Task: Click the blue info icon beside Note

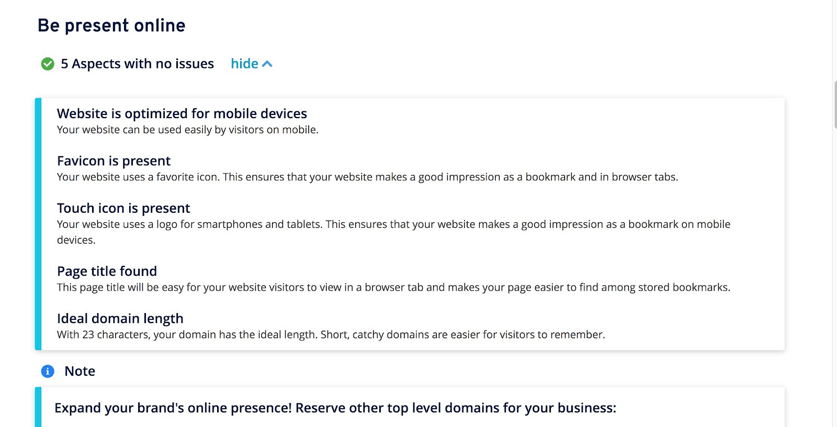Action: pyautogui.click(x=48, y=371)
